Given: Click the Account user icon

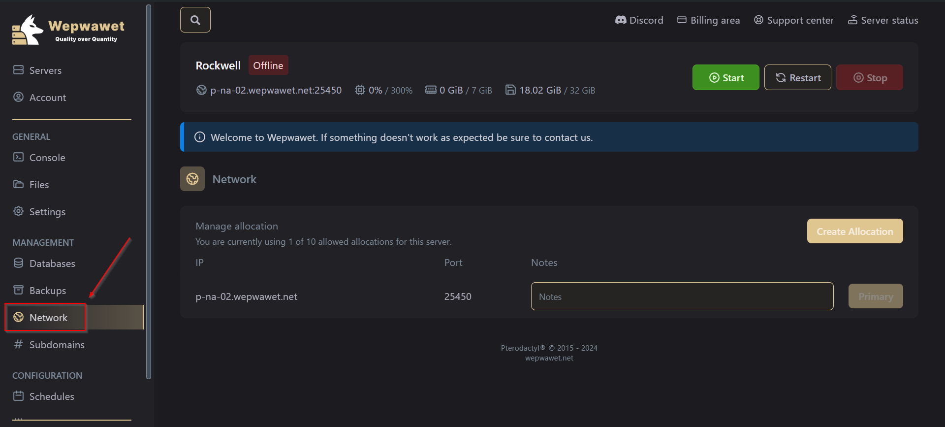Looking at the screenshot, I should 18,97.
